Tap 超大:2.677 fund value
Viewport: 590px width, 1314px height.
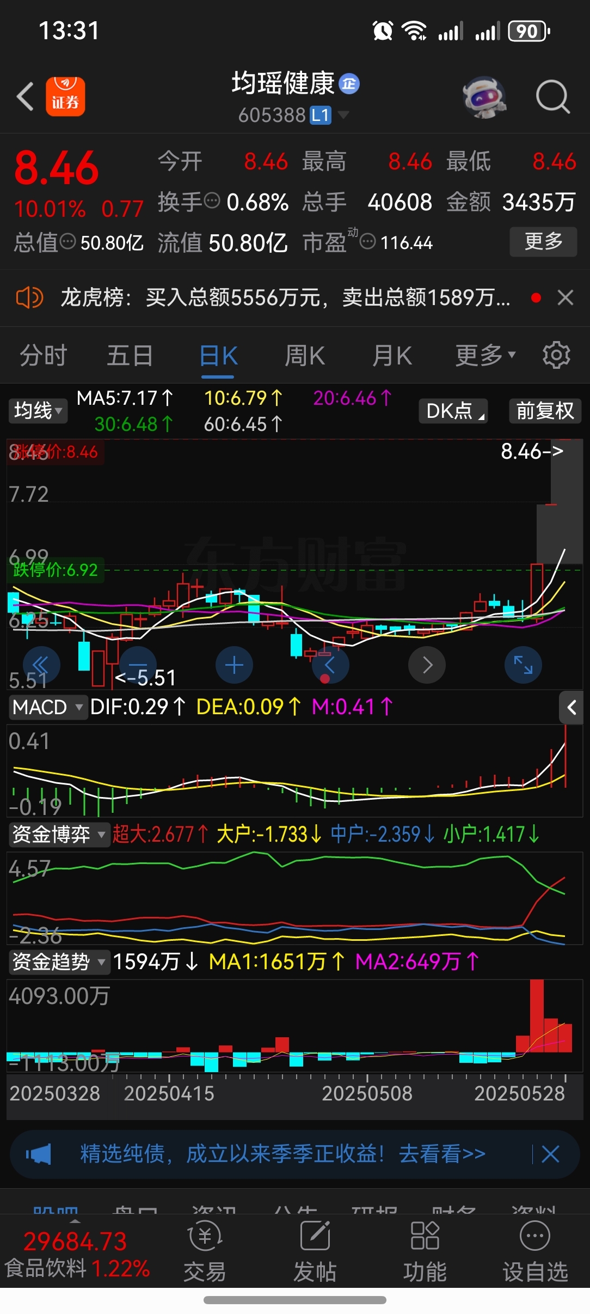pyautogui.click(x=160, y=834)
